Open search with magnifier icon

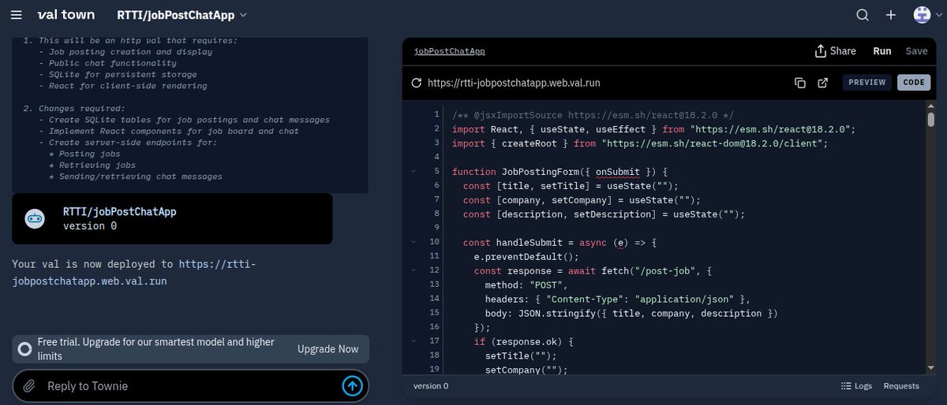click(863, 15)
